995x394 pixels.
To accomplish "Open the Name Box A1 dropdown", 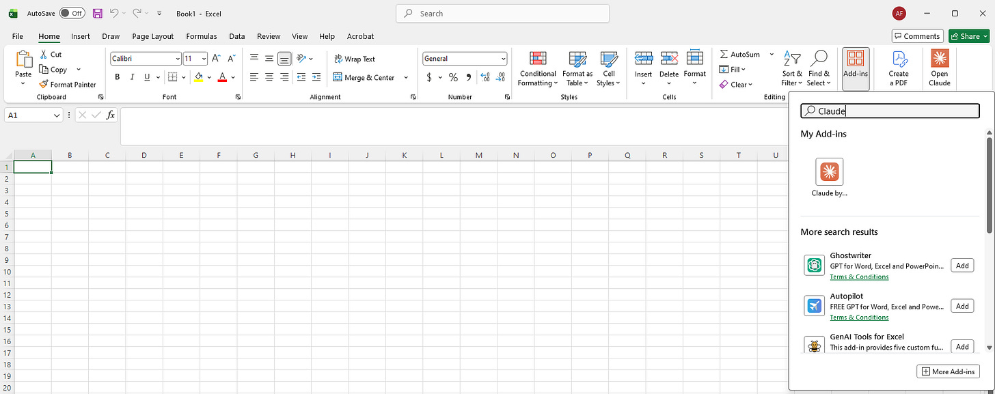I will point(57,115).
